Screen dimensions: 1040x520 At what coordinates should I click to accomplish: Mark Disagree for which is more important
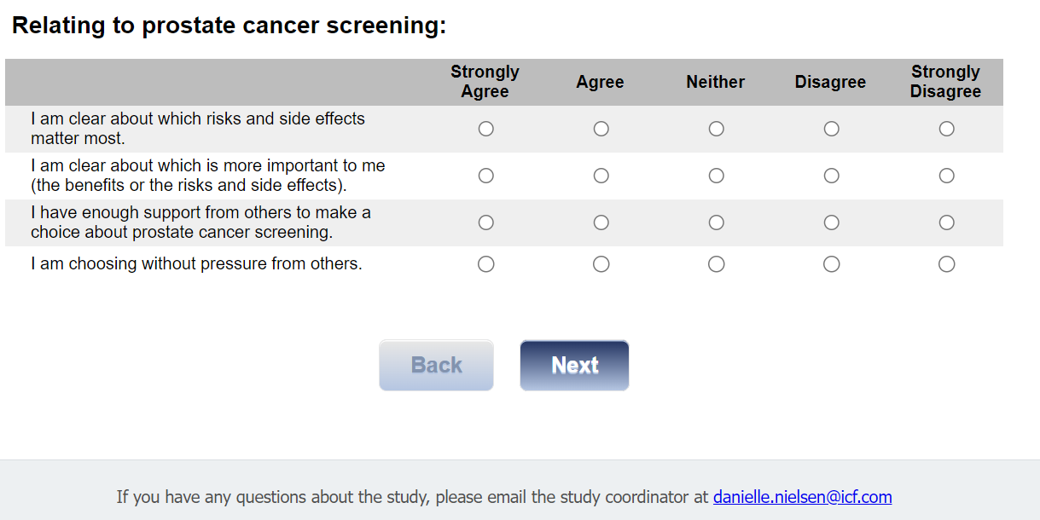point(832,176)
